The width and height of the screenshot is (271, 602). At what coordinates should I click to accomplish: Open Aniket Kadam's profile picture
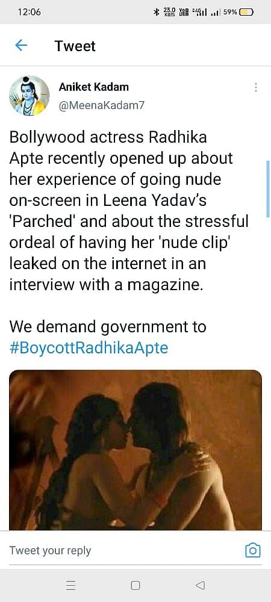pos(30,96)
